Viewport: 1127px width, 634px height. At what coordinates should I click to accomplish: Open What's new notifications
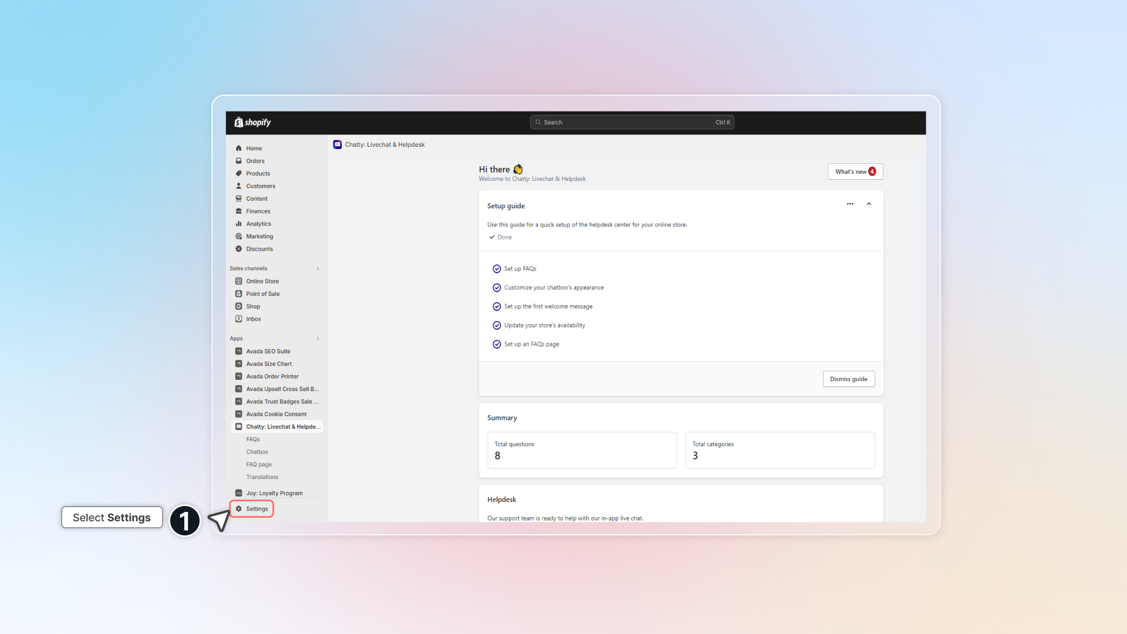pyautogui.click(x=855, y=171)
